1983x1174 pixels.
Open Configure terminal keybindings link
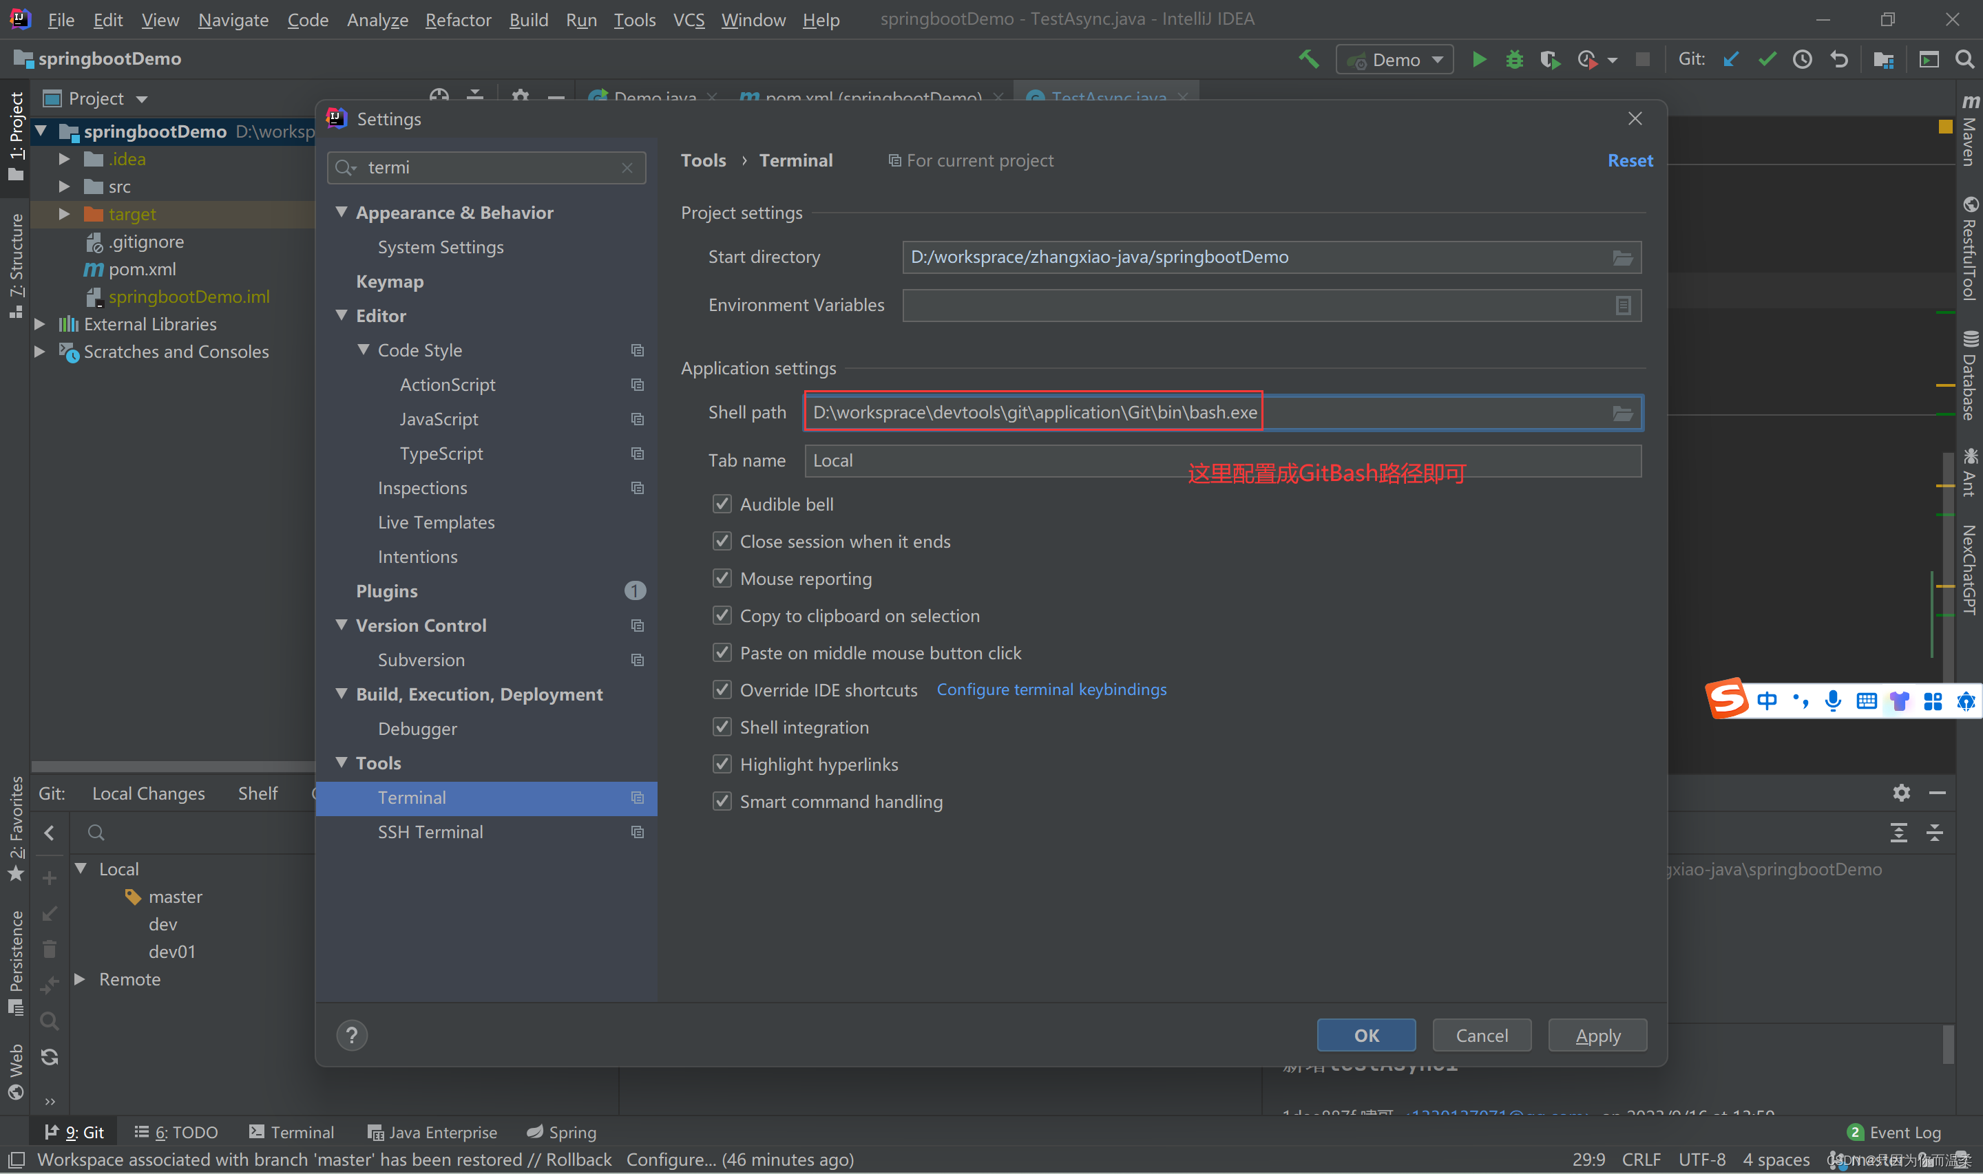click(x=1051, y=689)
